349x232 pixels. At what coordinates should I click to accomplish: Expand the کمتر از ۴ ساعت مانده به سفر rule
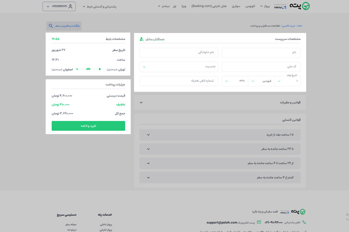(x=220, y=177)
